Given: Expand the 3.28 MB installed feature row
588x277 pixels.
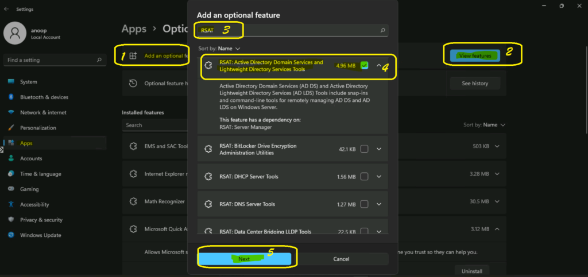Looking at the screenshot, I should 497,174.
